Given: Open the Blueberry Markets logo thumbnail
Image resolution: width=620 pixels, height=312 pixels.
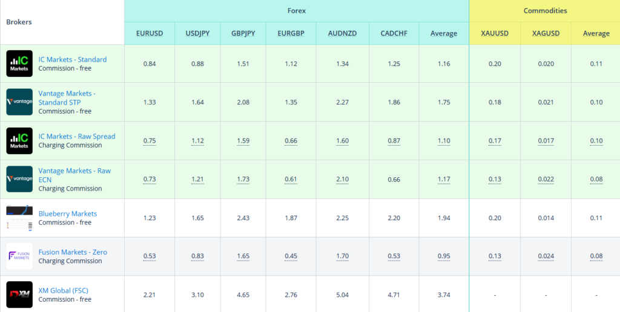Looking at the screenshot, I should pos(19,218).
